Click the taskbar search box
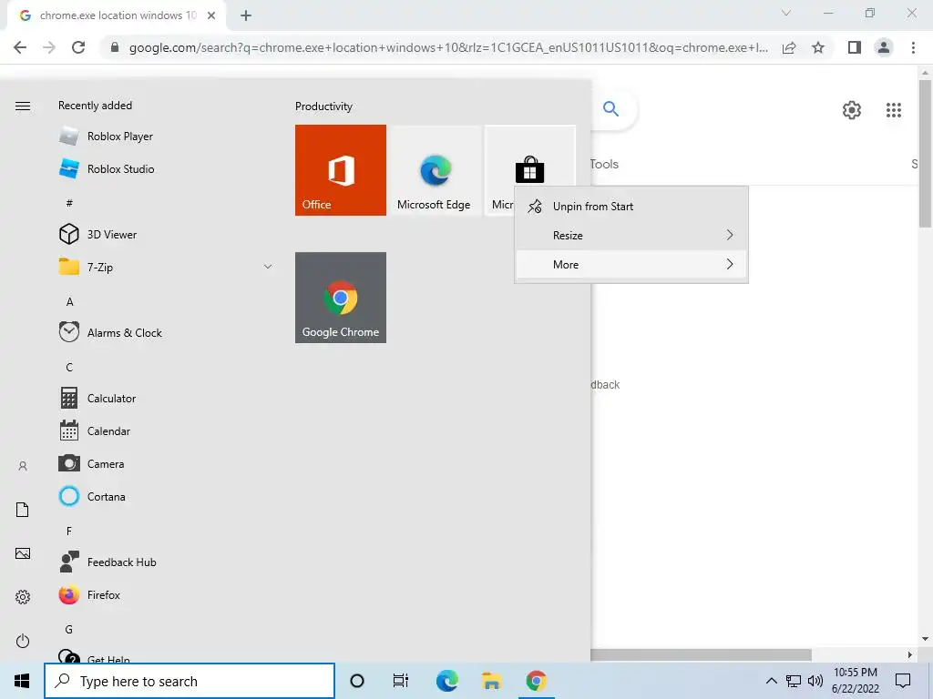Image resolution: width=933 pixels, height=699 pixels. coord(190,681)
